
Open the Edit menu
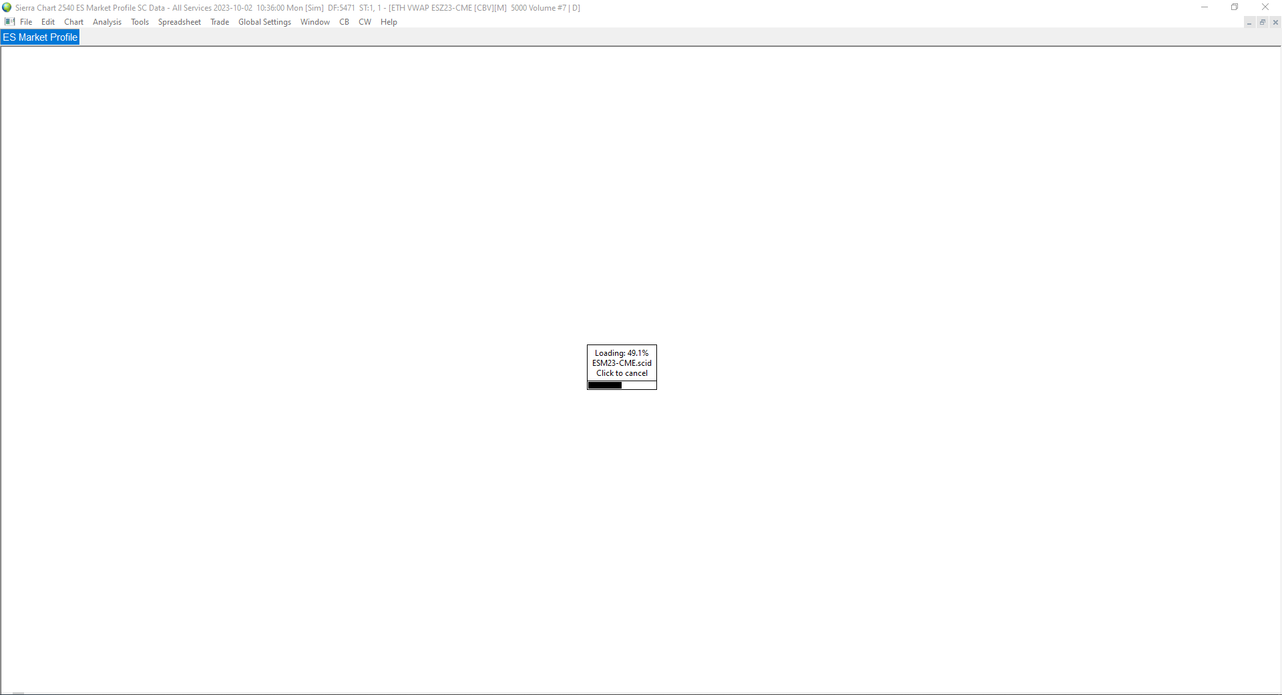48,22
